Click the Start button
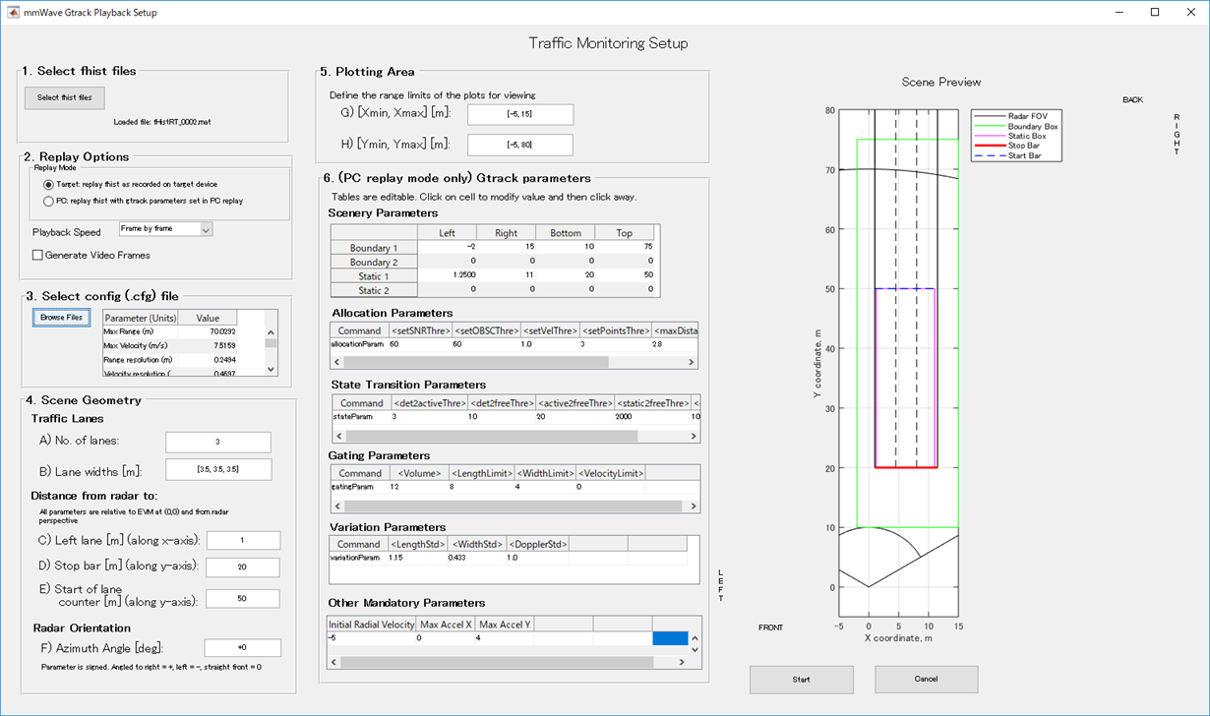The width and height of the screenshot is (1210, 716). pos(802,679)
